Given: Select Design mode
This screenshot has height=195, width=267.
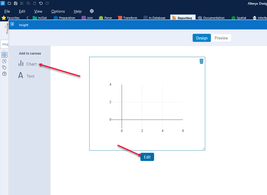Looking at the screenshot, I should 202,38.
